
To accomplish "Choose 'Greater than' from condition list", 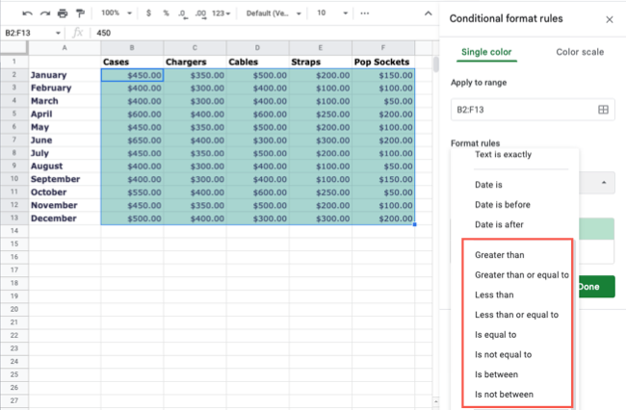I will (501, 255).
